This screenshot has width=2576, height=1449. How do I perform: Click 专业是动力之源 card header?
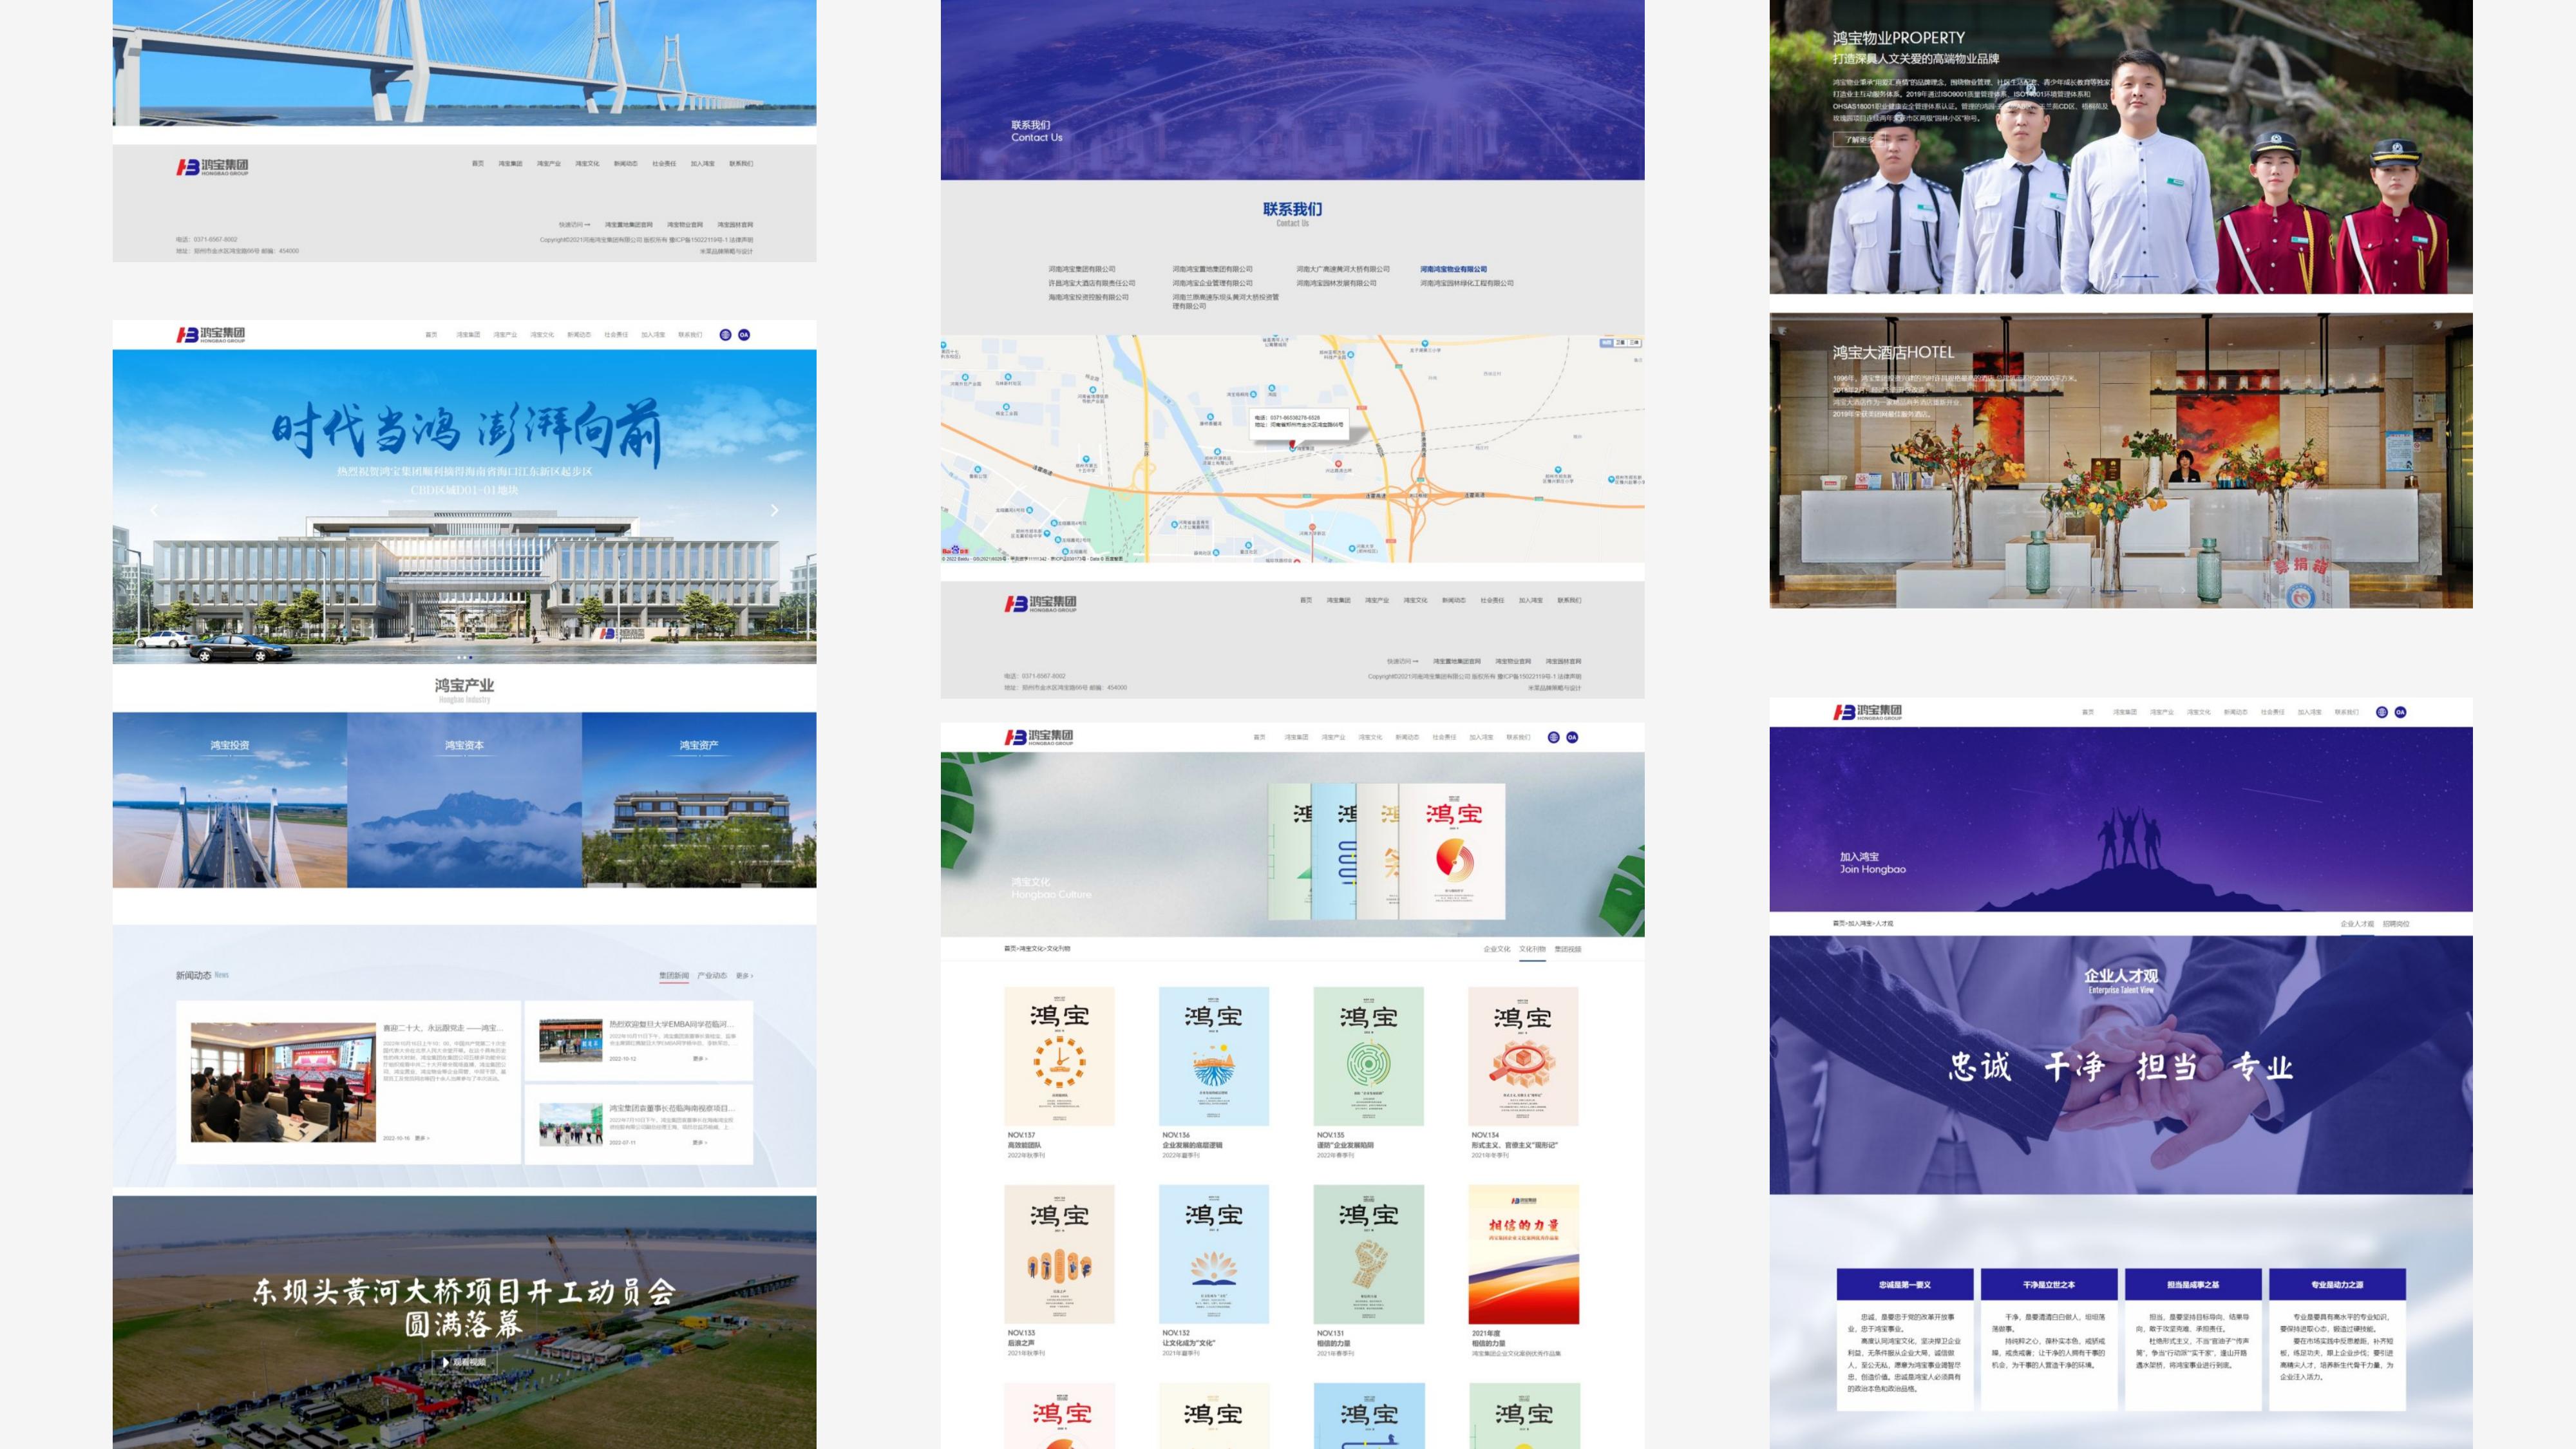click(2337, 1284)
